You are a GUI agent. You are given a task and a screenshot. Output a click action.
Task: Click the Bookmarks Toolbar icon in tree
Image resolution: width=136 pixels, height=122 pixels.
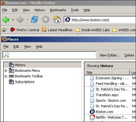pos(11,76)
